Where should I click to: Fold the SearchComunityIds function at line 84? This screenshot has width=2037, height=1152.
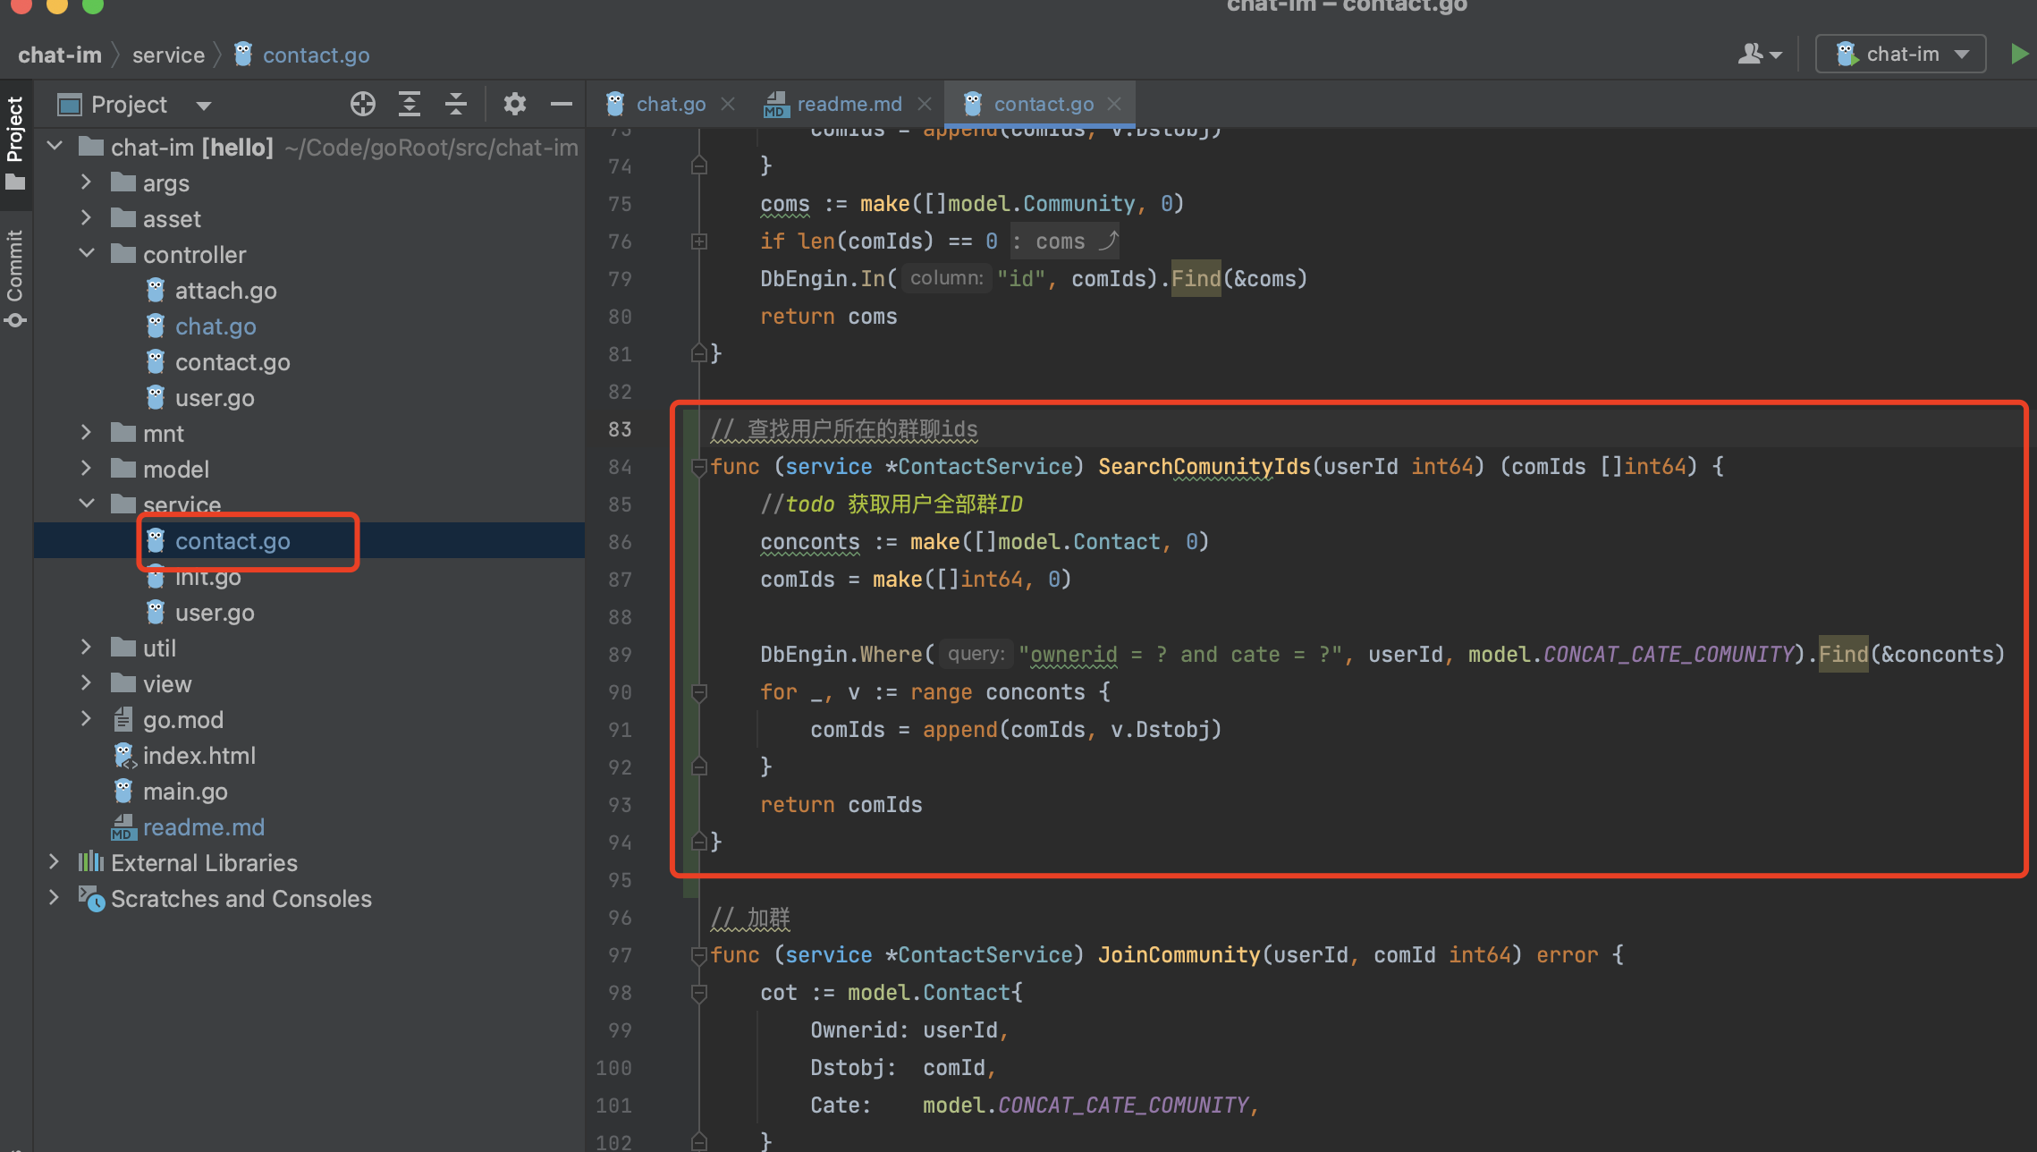pyautogui.click(x=699, y=467)
